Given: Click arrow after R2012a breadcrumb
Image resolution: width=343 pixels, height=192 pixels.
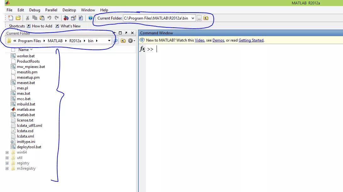Looking at the screenshot, I should point(85,41).
